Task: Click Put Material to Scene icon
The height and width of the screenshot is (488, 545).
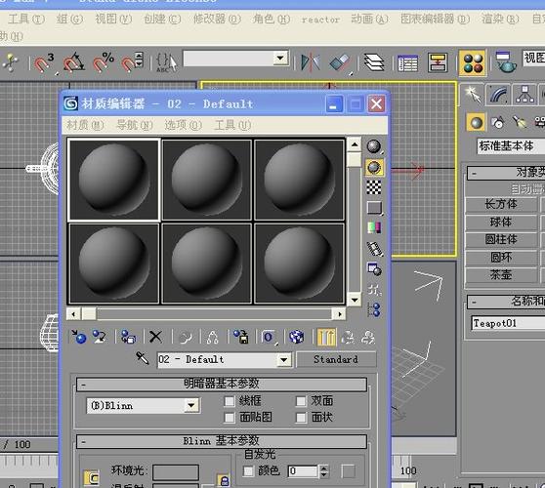Action: coord(100,337)
